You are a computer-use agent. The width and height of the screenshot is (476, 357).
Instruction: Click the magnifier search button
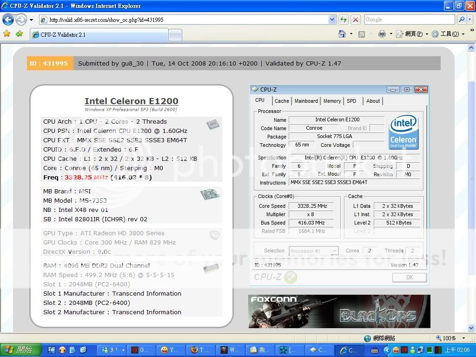point(462,20)
